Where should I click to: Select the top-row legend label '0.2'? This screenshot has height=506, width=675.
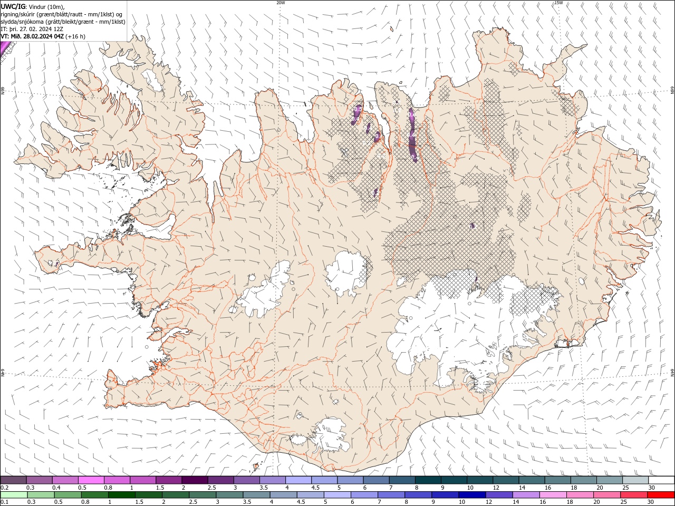[5, 488]
